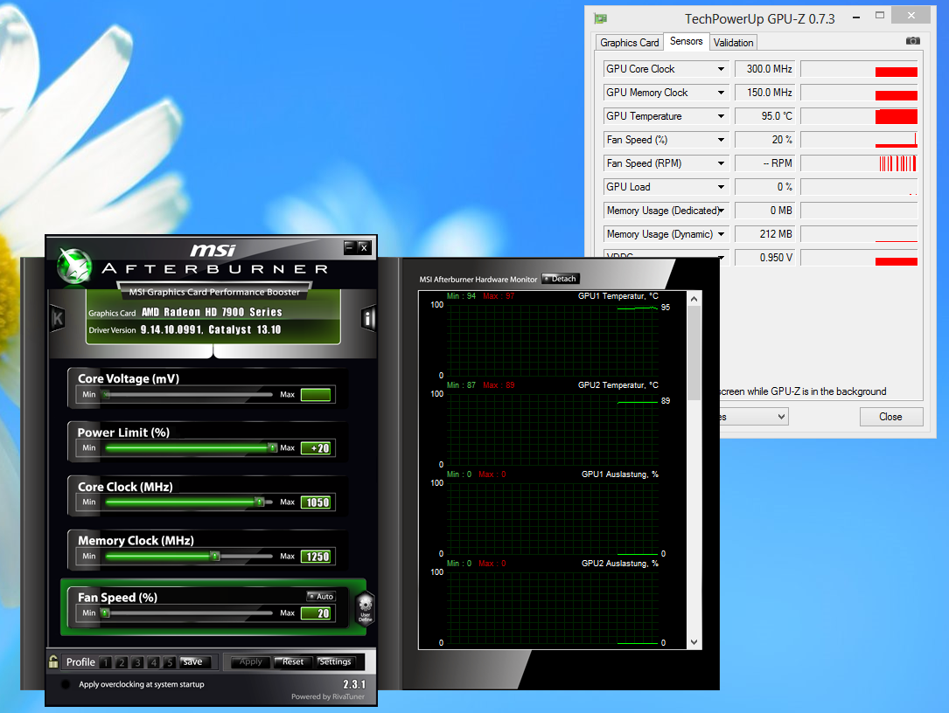
Task: Switch to Validation tab in GPU-Z
Action: (733, 42)
